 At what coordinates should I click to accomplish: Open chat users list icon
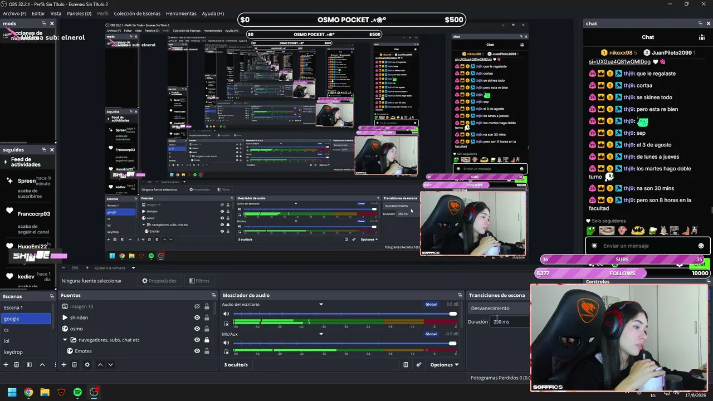pos(701,37)
